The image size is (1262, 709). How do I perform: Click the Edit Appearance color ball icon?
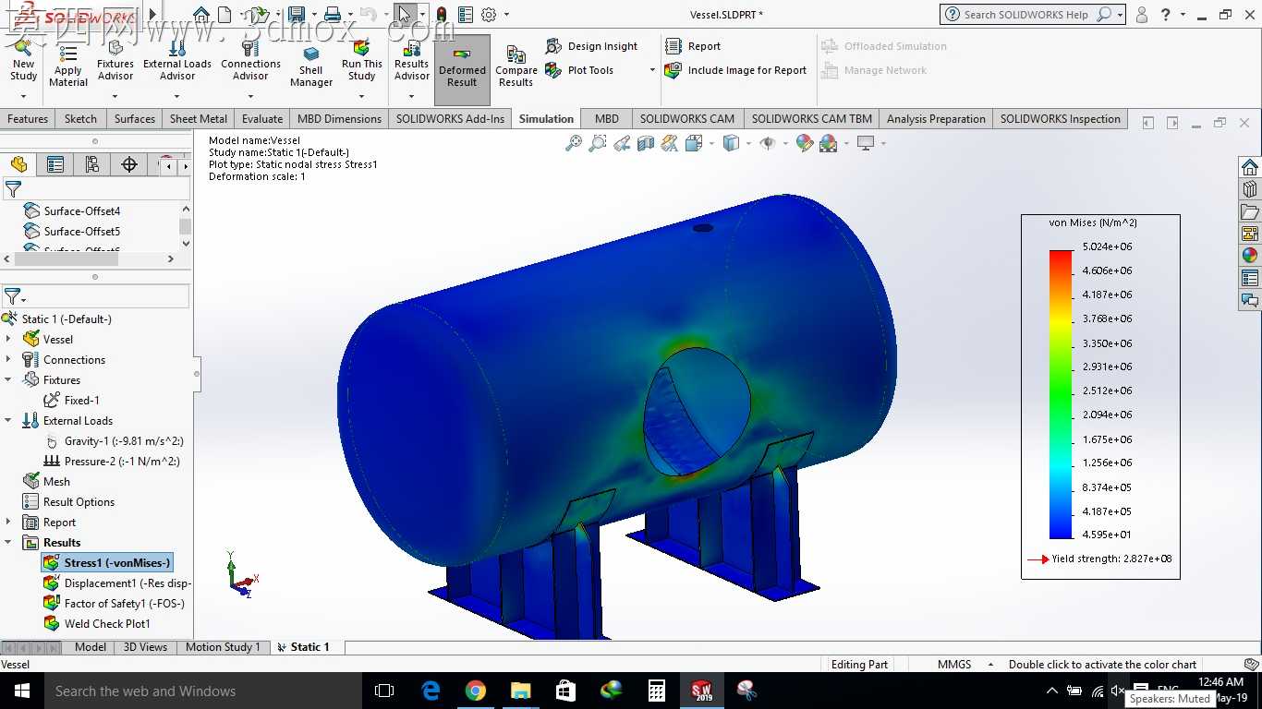804,143
